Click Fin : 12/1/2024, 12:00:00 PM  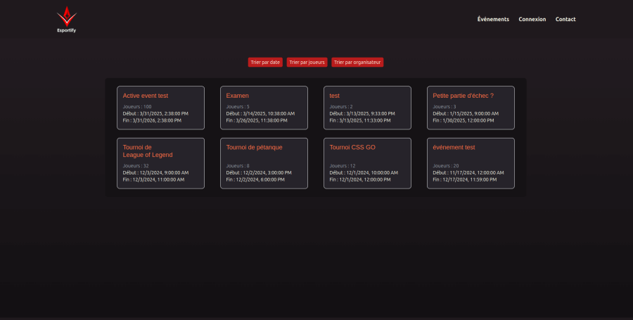(x=360, y=179)
